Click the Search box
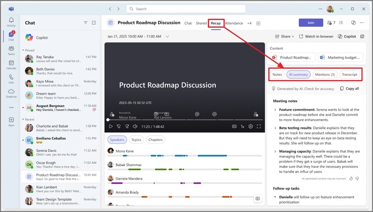This screenshot has height=212, width=373. [186, 9]
